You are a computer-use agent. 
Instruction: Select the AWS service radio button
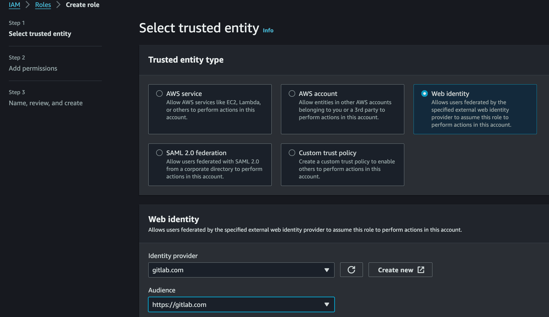tap(159, 93)
